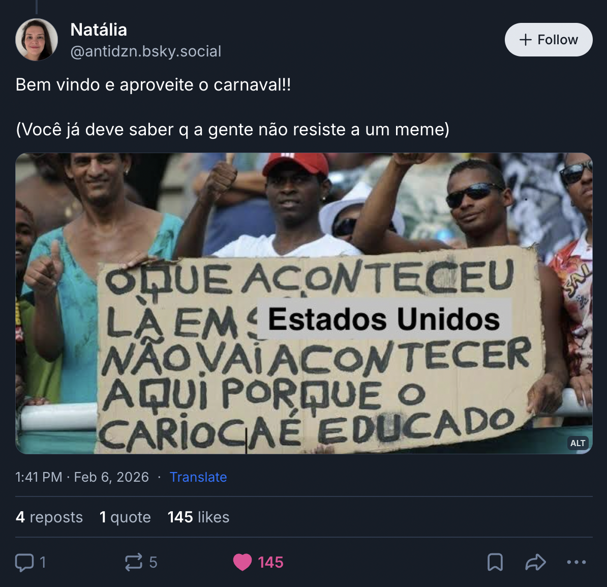View the 145 likes list
607x587 pixels.
(x=198, y=517)
